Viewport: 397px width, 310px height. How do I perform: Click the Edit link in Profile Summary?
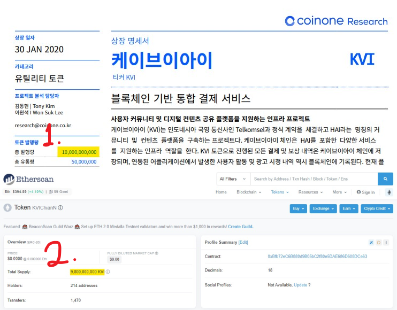pos(243,242)
